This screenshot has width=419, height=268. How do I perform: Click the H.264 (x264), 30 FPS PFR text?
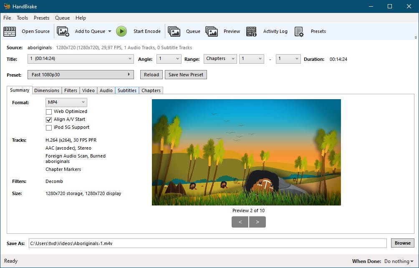71,140
